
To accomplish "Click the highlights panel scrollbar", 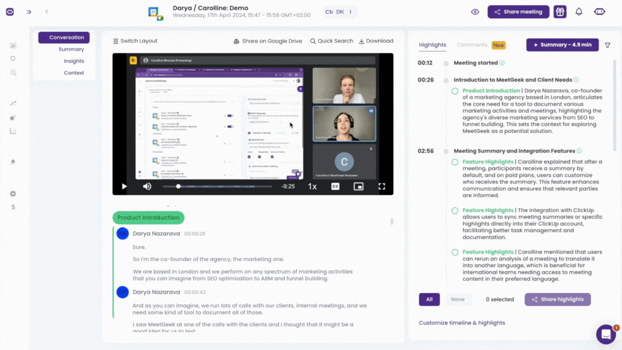I will pos(614,105).
